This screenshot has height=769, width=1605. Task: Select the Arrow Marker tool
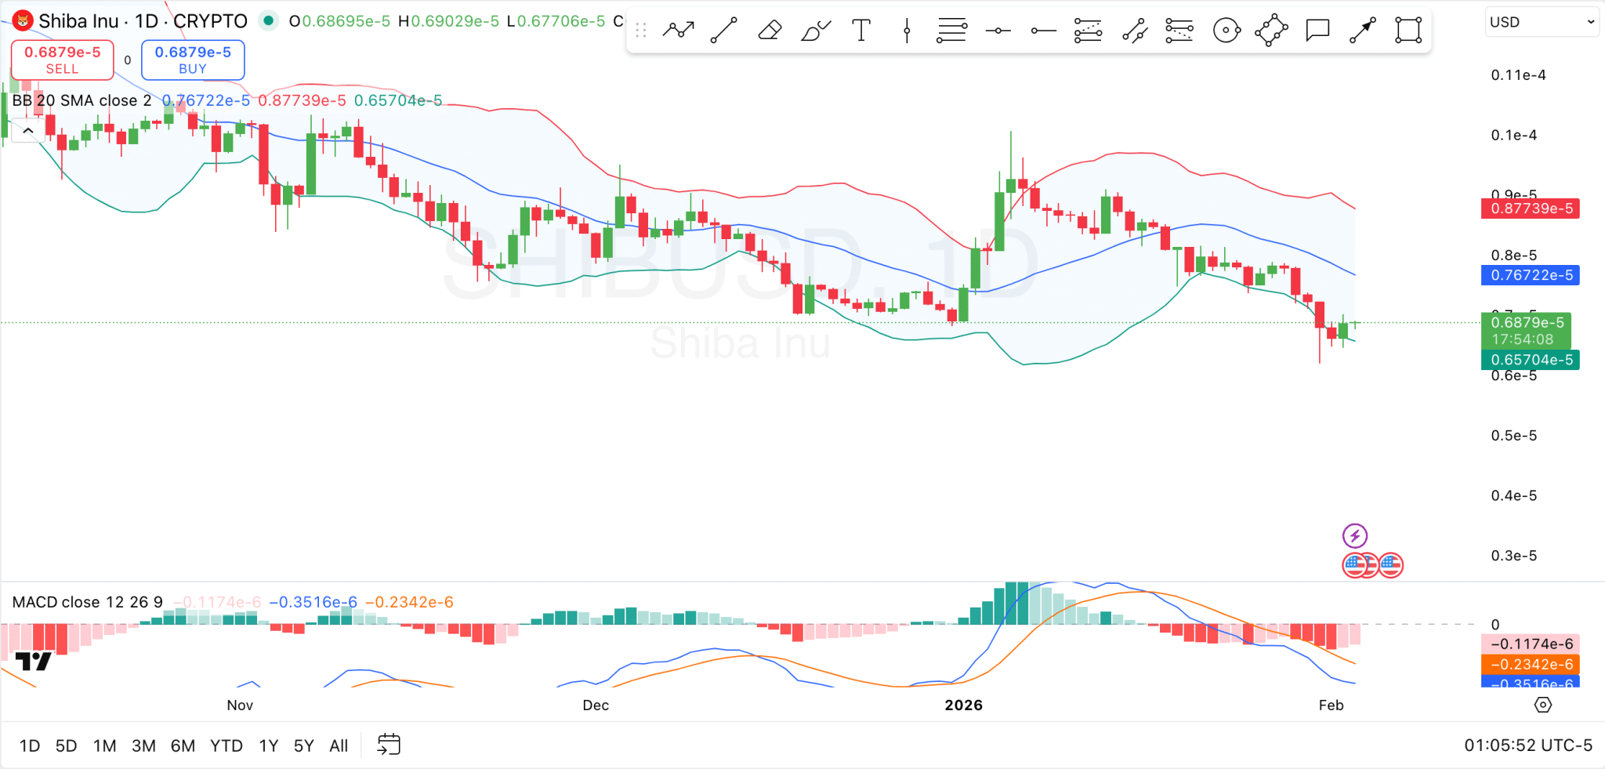(x=1362, y=29)
